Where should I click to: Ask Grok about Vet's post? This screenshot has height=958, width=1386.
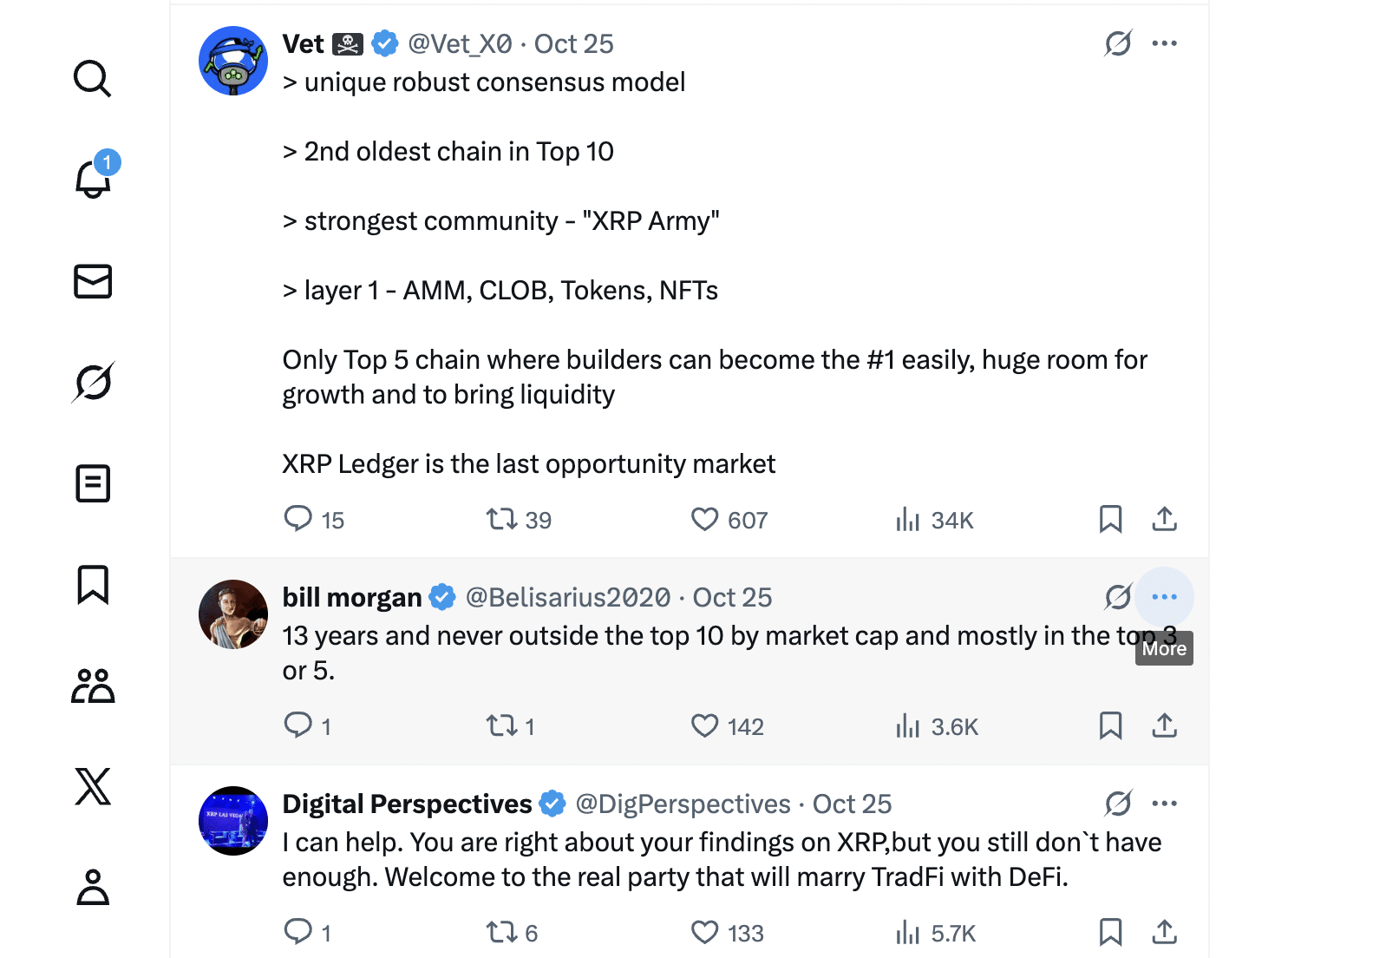click(x=1118, y=43)
